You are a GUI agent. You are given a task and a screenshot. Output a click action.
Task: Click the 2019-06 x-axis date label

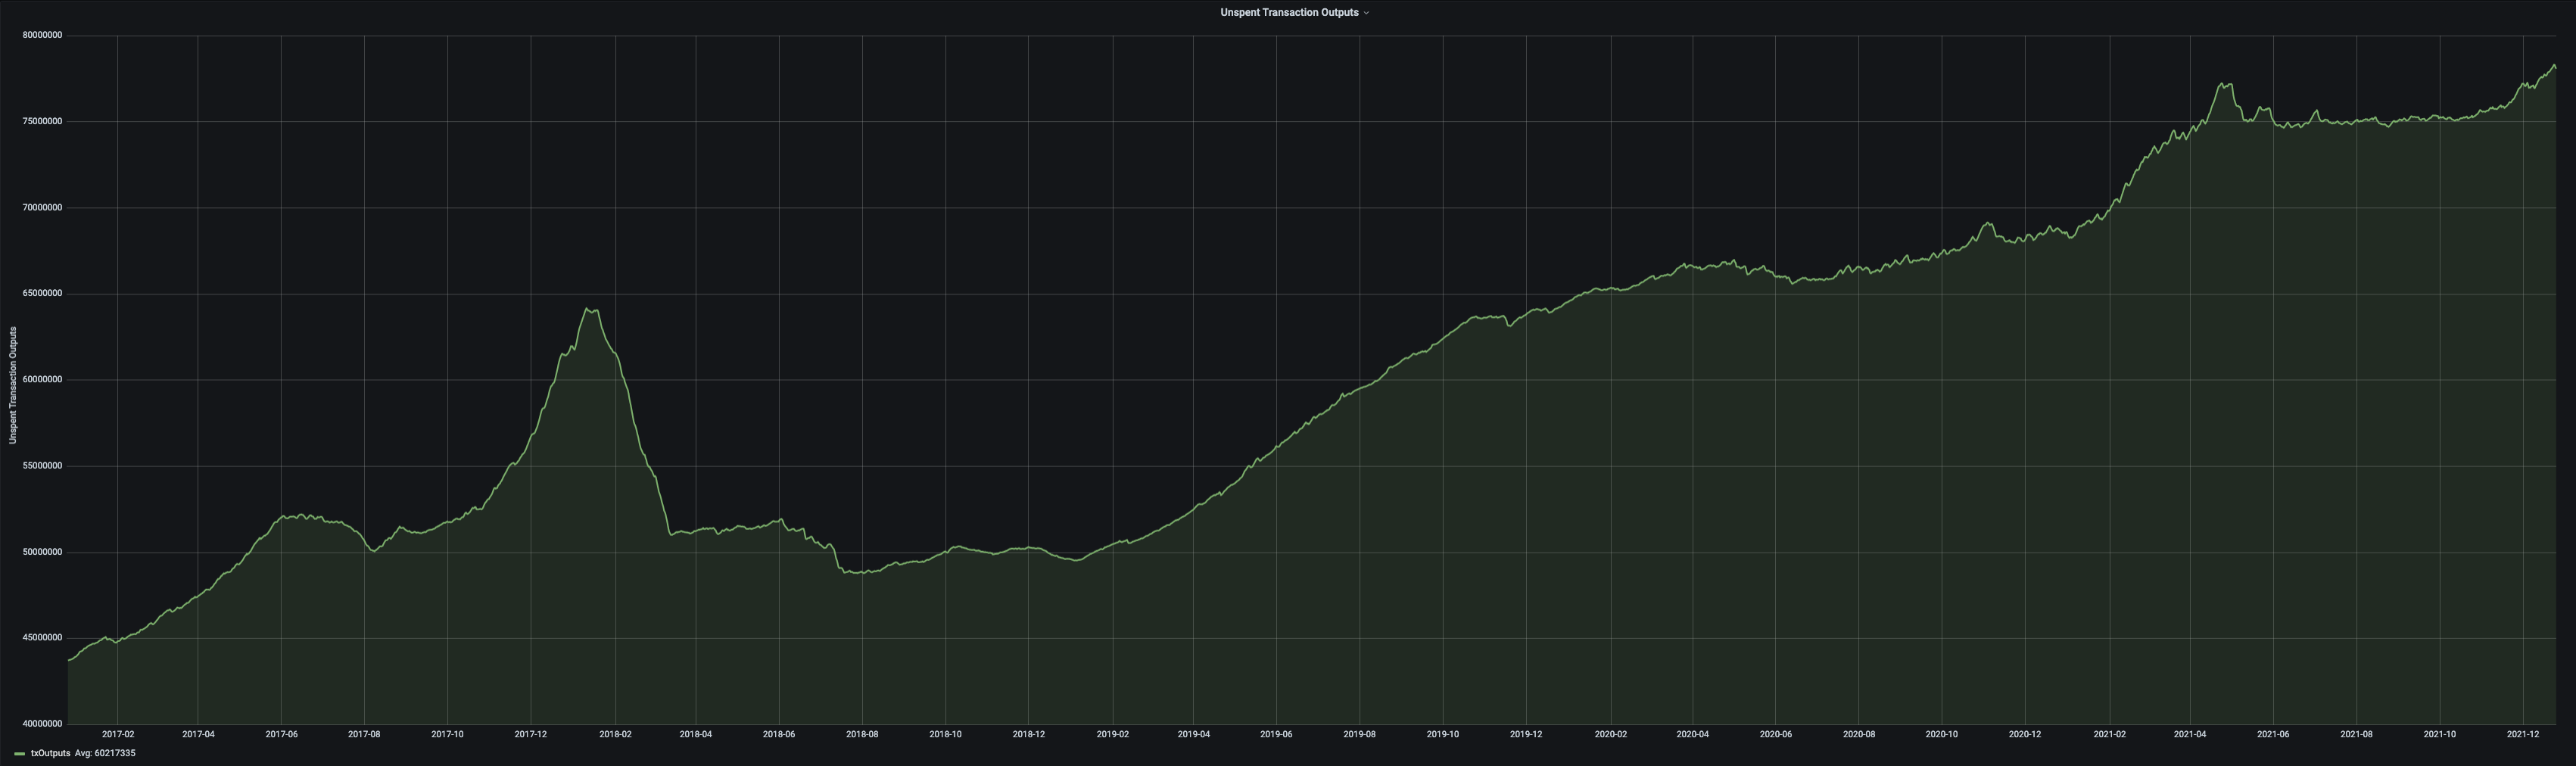(x=1276, y=734)
